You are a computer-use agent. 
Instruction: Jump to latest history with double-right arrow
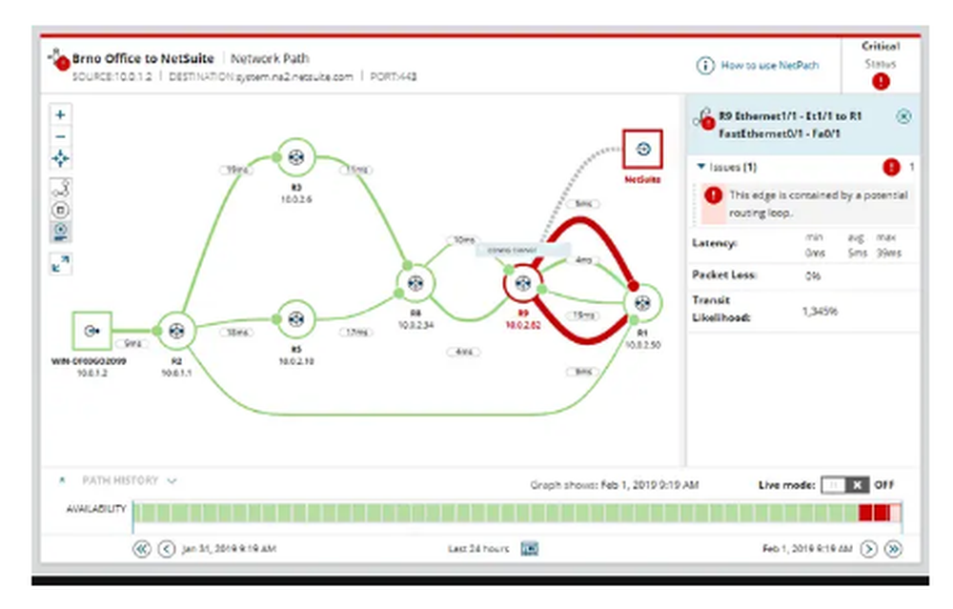click(x=894, y=549)
